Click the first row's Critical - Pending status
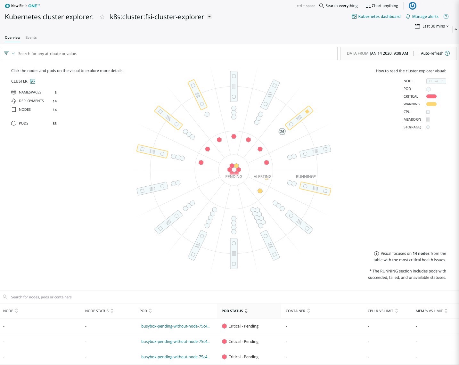The height and width of the screenshot is (365, 459). (x=240, y=326)
